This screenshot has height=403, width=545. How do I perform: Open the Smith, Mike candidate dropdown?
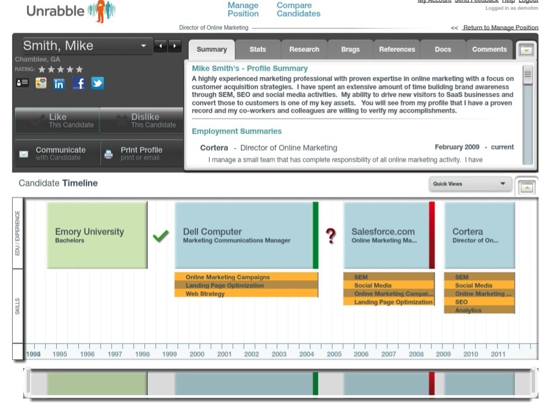tap(88, 46)
